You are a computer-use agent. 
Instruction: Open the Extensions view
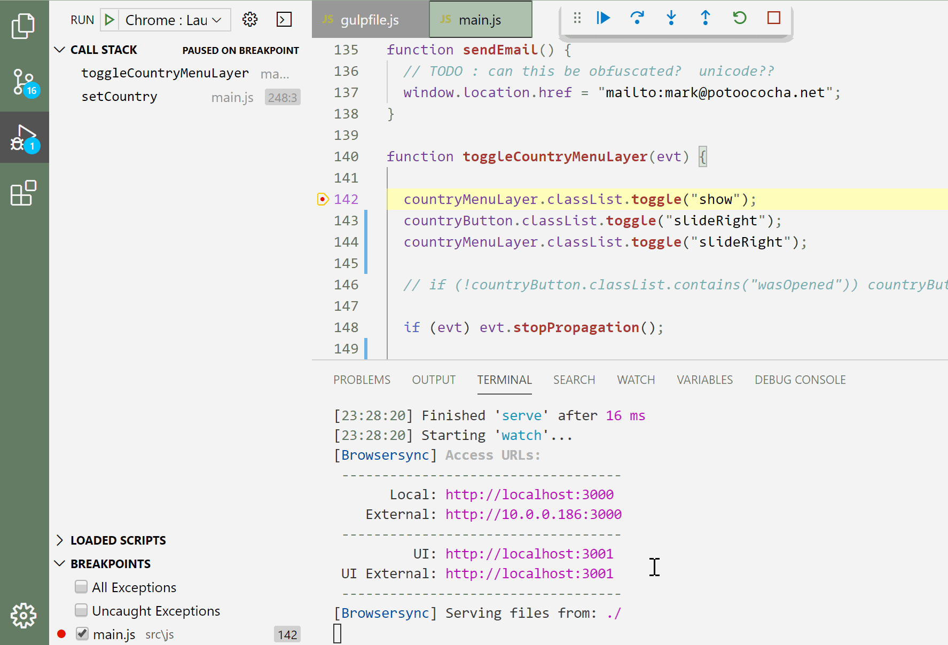[x=23, y=193]
